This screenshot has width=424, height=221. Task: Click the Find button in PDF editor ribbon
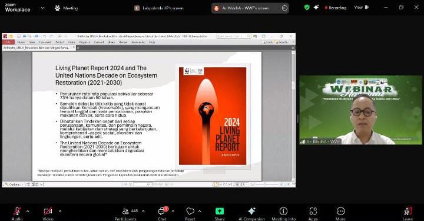267,42
